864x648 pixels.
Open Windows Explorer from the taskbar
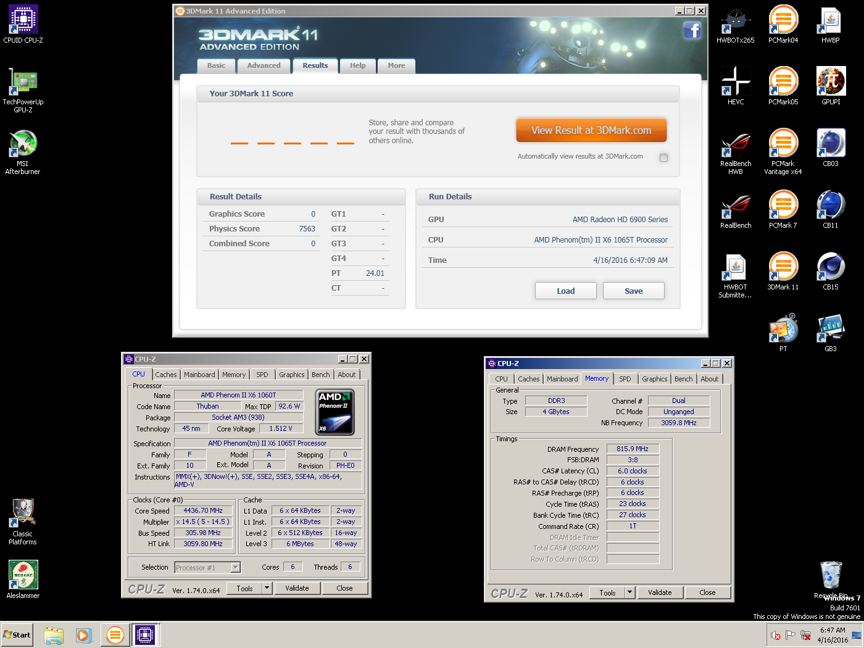click(54, 635)
